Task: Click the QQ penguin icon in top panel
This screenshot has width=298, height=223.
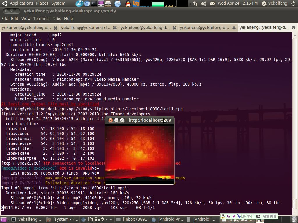Action: pyautogui.click(x=128, y=3)
